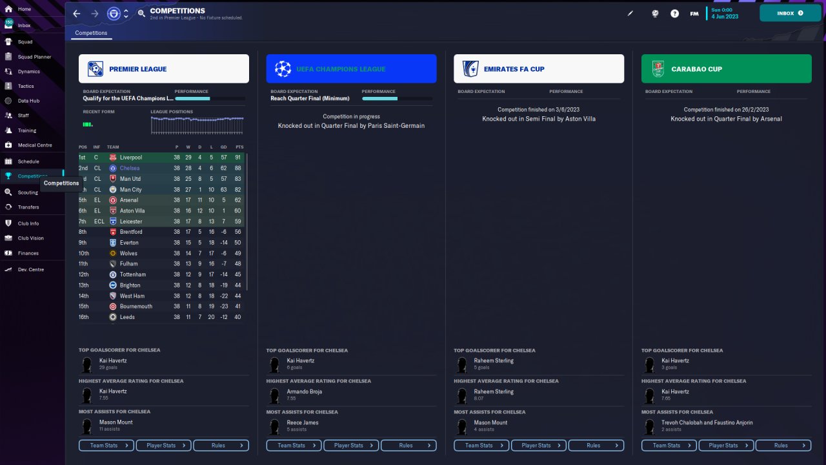The height and width of the screenshot is (465, 826).
Task: Open the Scouting section
Action: 28,192
